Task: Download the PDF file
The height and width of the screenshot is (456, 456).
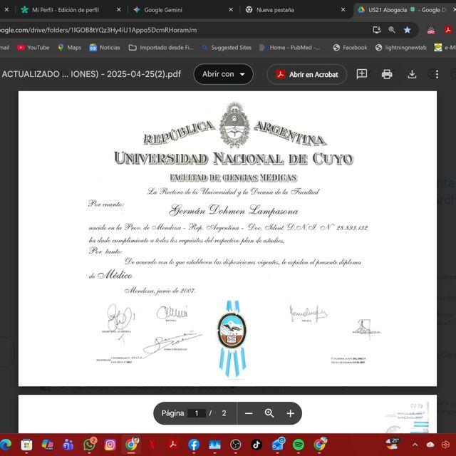Action: (x=412, y=74)
